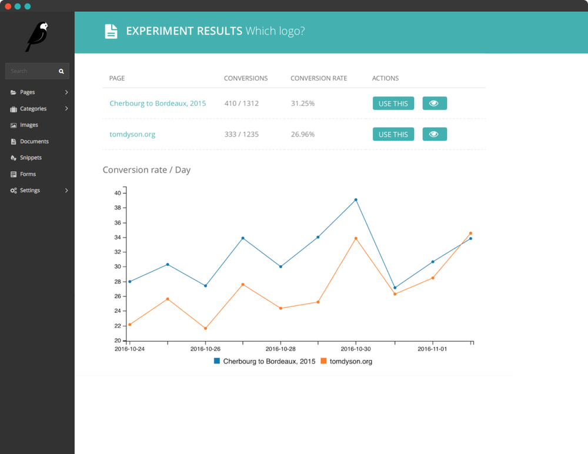The height and width of the screenshot is (454, 588).
Task: Click the orange data point on 2016-10-30
Action: click(x=356, y=239)
